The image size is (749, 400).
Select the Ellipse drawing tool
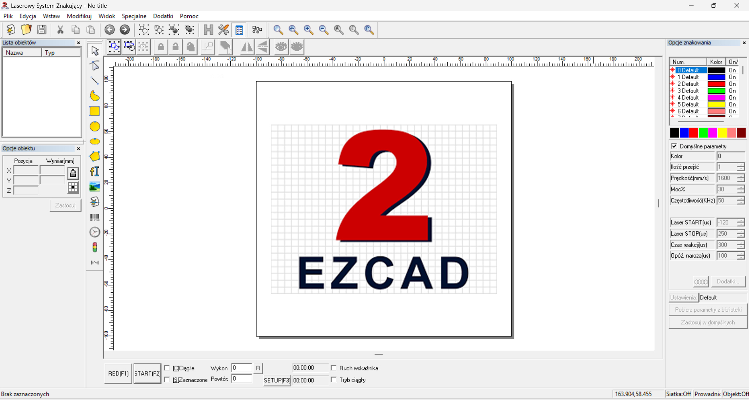point(95,142)
